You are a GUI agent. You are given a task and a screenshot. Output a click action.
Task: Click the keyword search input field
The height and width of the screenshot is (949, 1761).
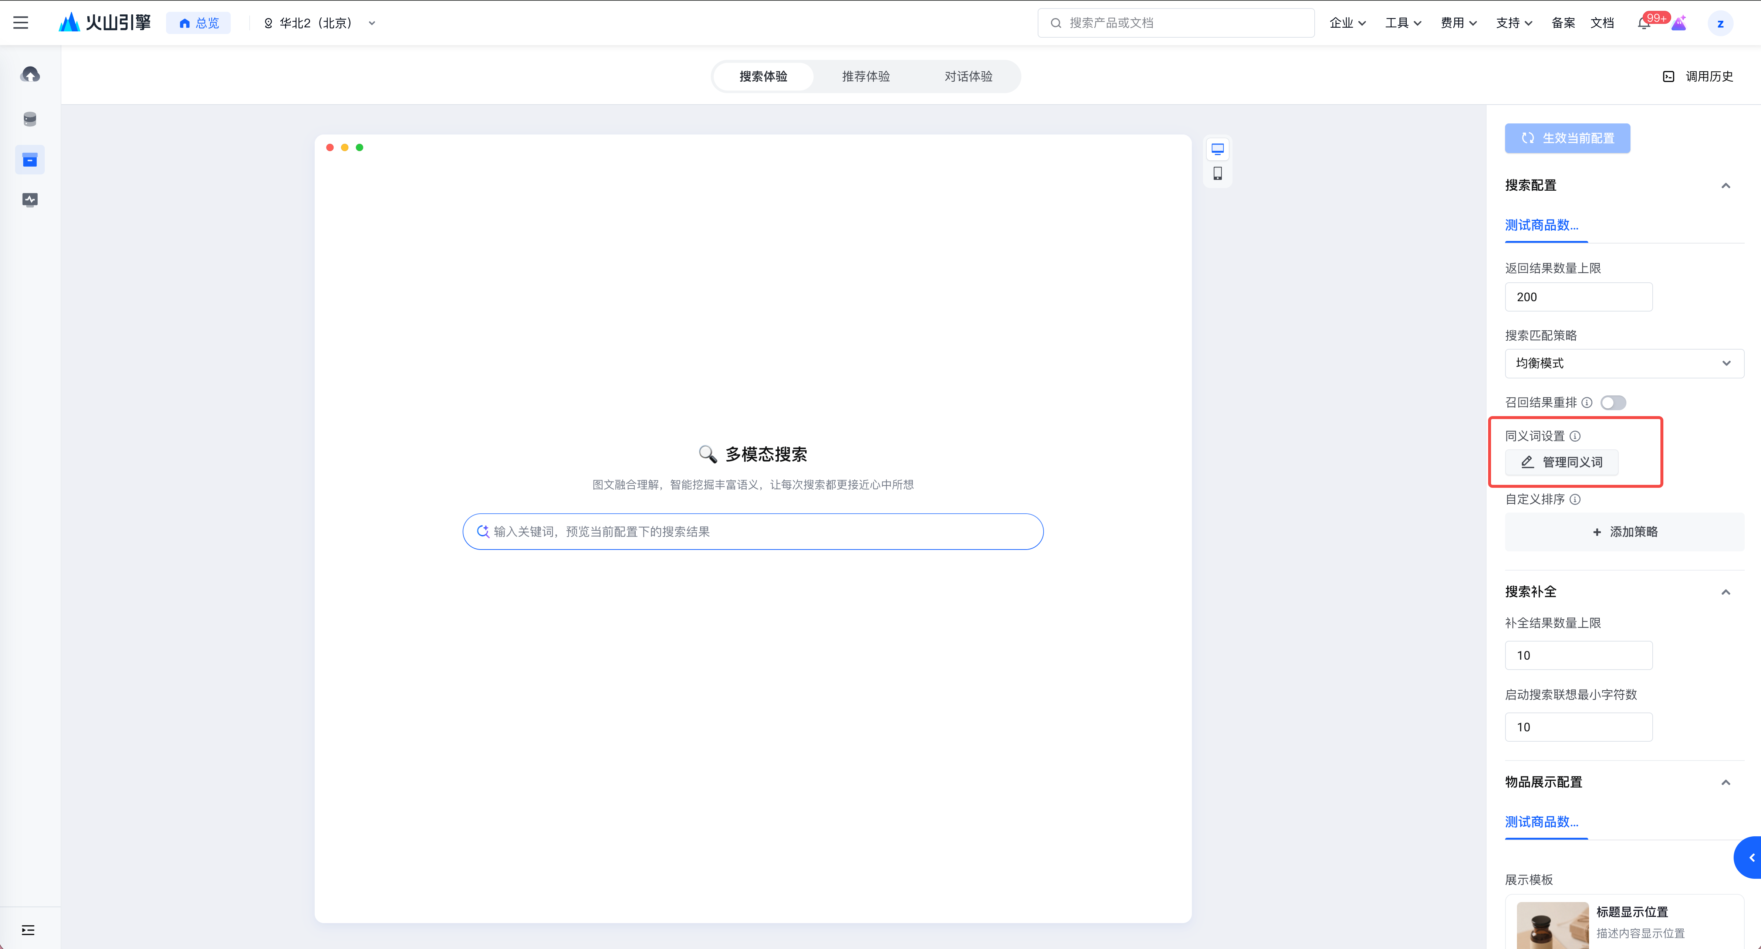point(752,531)
